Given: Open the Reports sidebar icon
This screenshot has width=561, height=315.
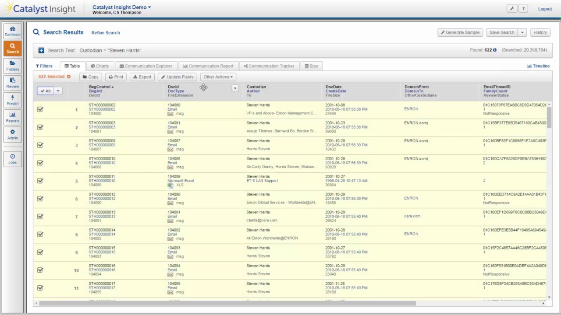Looking at the screenshot, I should (12, 117).
